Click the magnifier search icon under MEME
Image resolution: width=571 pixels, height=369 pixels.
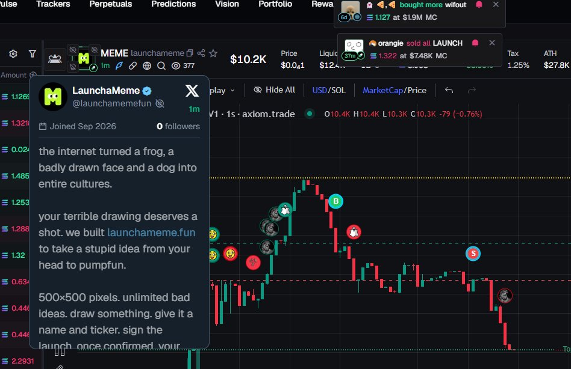point(161,66)
